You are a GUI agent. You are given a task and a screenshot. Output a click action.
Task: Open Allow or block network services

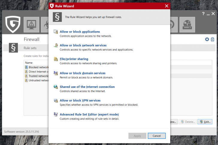click(83, 45)
